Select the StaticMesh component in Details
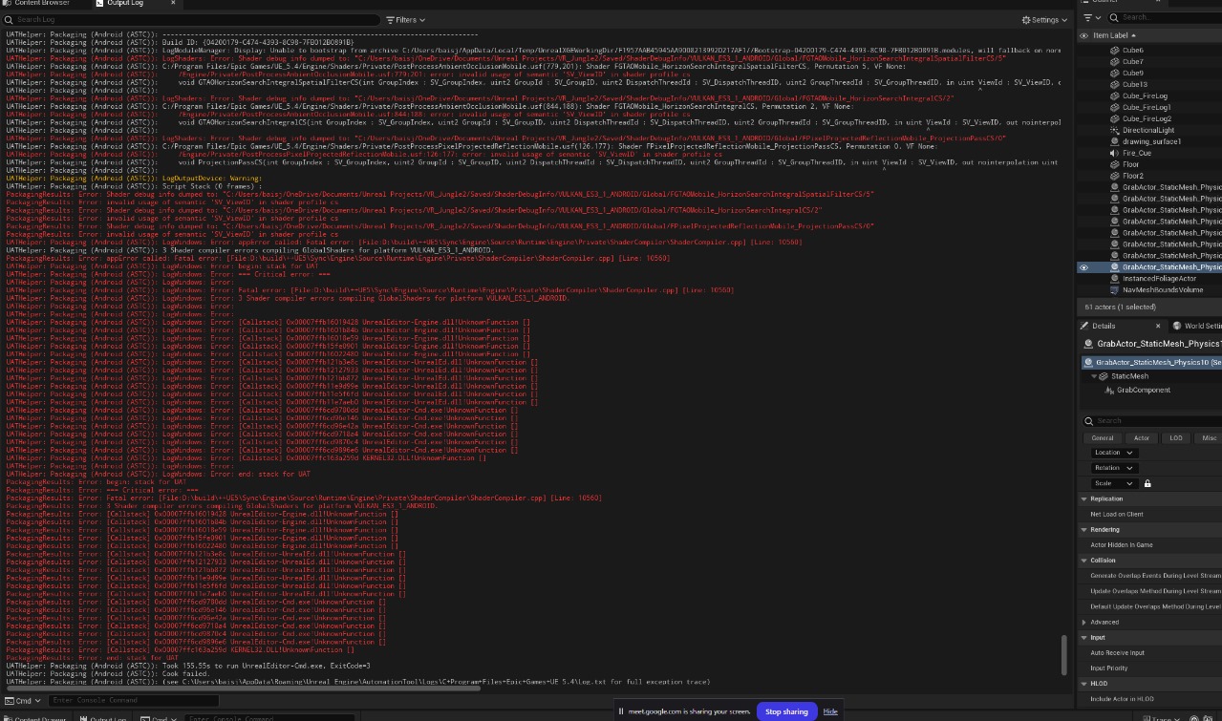Image resolution: width=1222 pixels, height=721 pixels. [1129, 376]
